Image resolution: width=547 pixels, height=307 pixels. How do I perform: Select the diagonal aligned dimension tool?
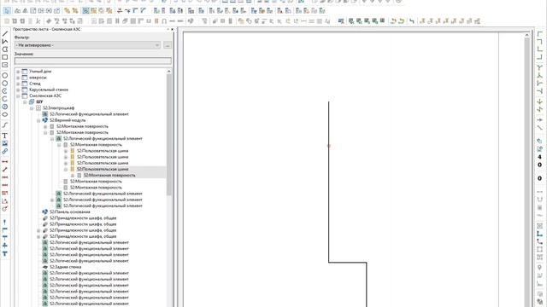coord(5,170)
